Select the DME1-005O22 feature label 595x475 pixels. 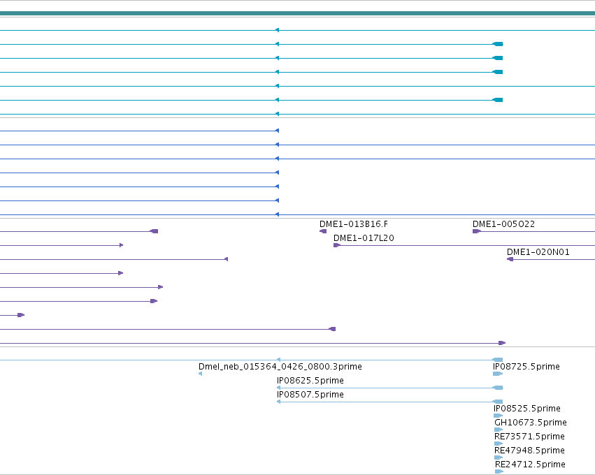pyautogui.click(x=503, y=224)
